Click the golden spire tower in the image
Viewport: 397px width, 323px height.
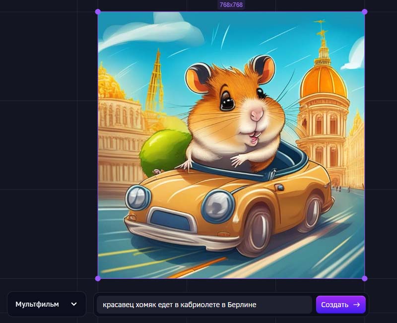coord(155,81)
